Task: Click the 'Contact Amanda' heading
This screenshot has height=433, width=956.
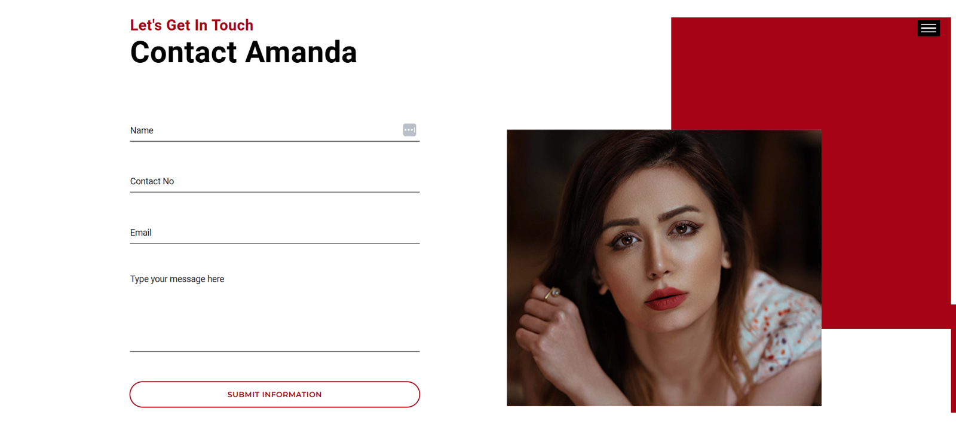Action: click(244, 52)
